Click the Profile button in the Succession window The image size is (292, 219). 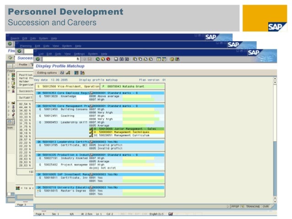[x=23, y=64]
